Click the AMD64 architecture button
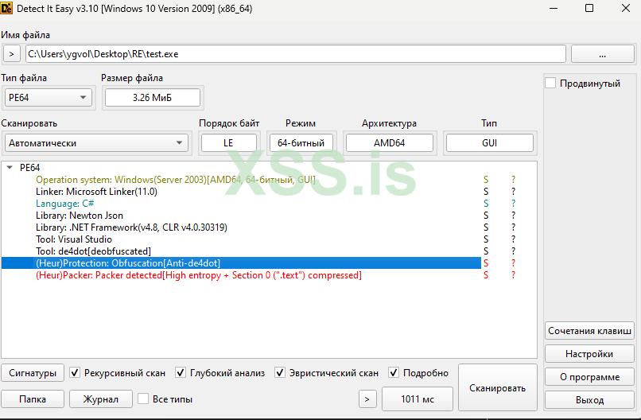Image resolution: width=641 pixels, height=420 pixels. (389, 143)
